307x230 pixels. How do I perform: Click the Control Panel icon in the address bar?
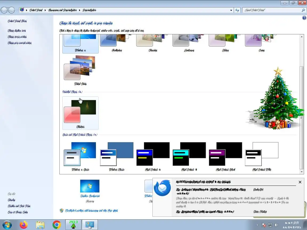coord(22,10)
